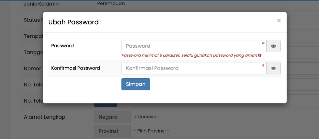Toggle visibility of Konfirmasi Password field
Screen dimensions: 319x139
[274, 68]
